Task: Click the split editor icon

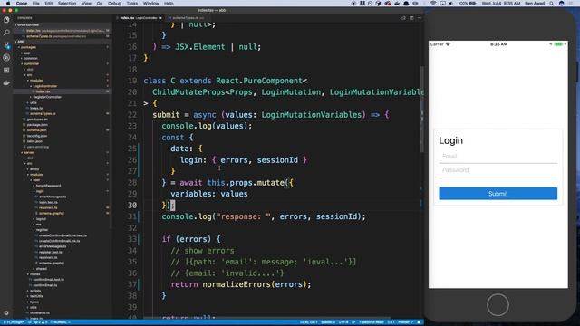Action: click(x=411, y=18)
